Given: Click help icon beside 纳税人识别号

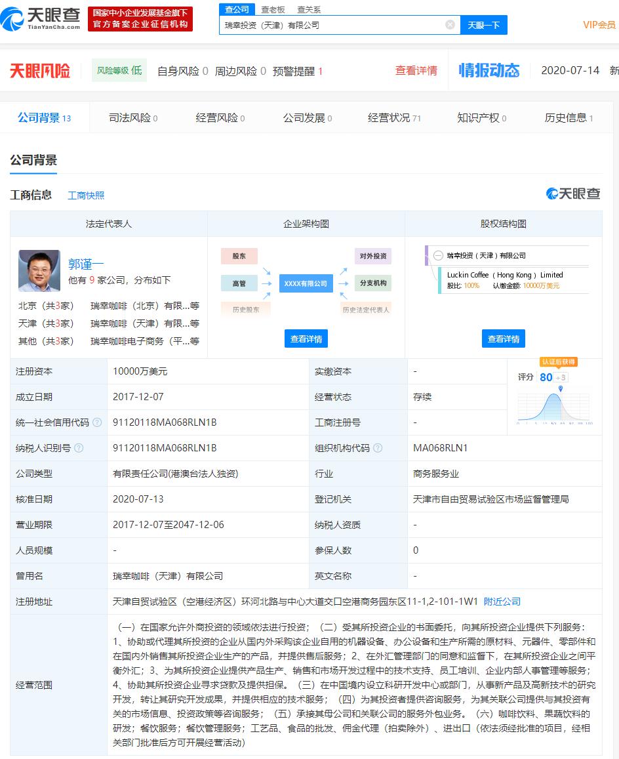Looking at the screenshot, I should click(79, 448).
